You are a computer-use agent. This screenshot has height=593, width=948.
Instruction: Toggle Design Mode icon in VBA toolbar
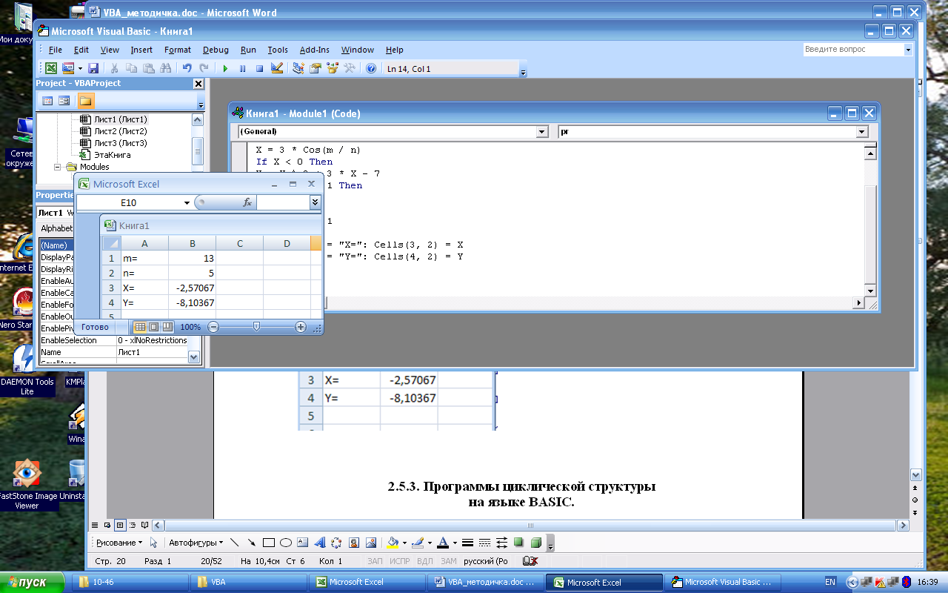click(277, 68)
